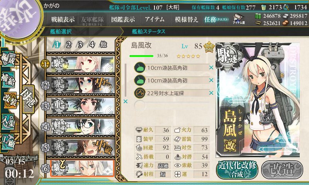
Task: Click the 改造 remodel button
Action: [x=282, y=170]
